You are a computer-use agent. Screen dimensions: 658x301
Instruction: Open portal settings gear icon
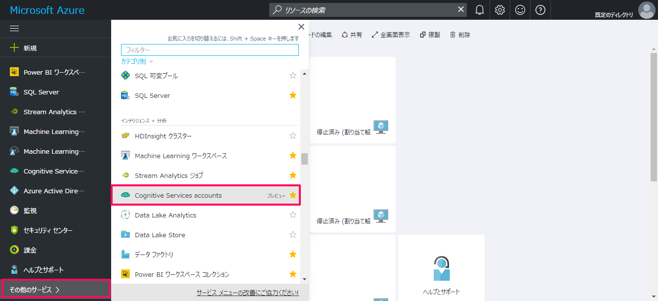pos(500,10)
